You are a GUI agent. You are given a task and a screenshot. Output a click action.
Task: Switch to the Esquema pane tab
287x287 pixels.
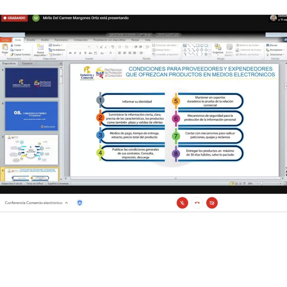point(27,63)
